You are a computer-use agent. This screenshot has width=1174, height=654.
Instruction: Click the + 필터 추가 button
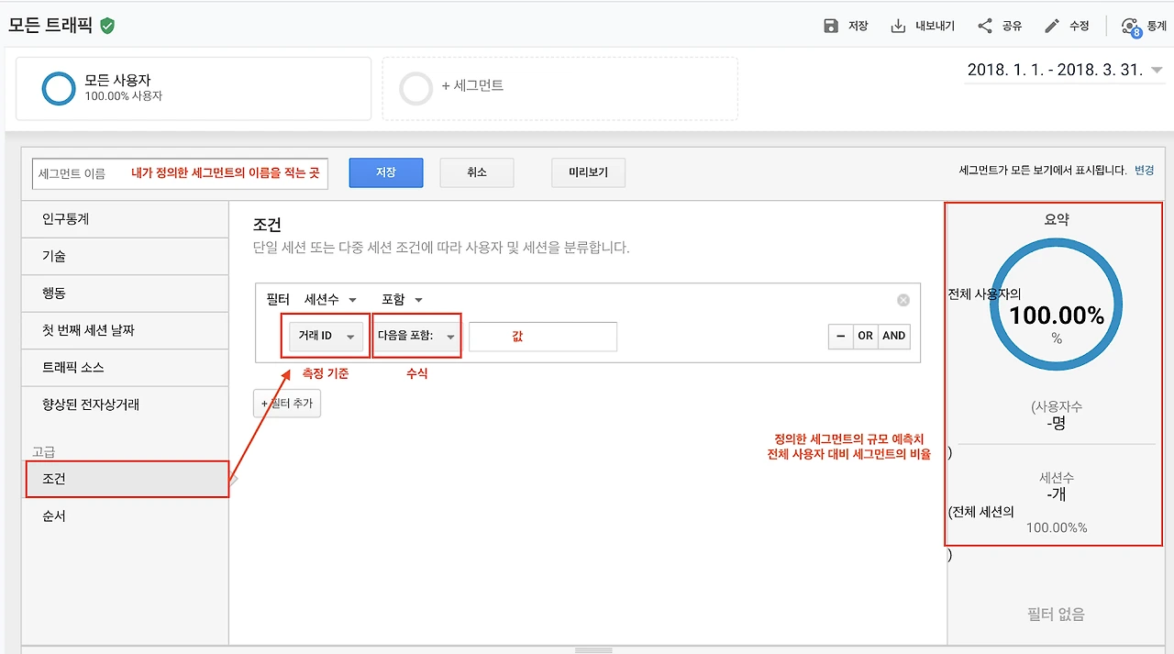click(287, 404)
